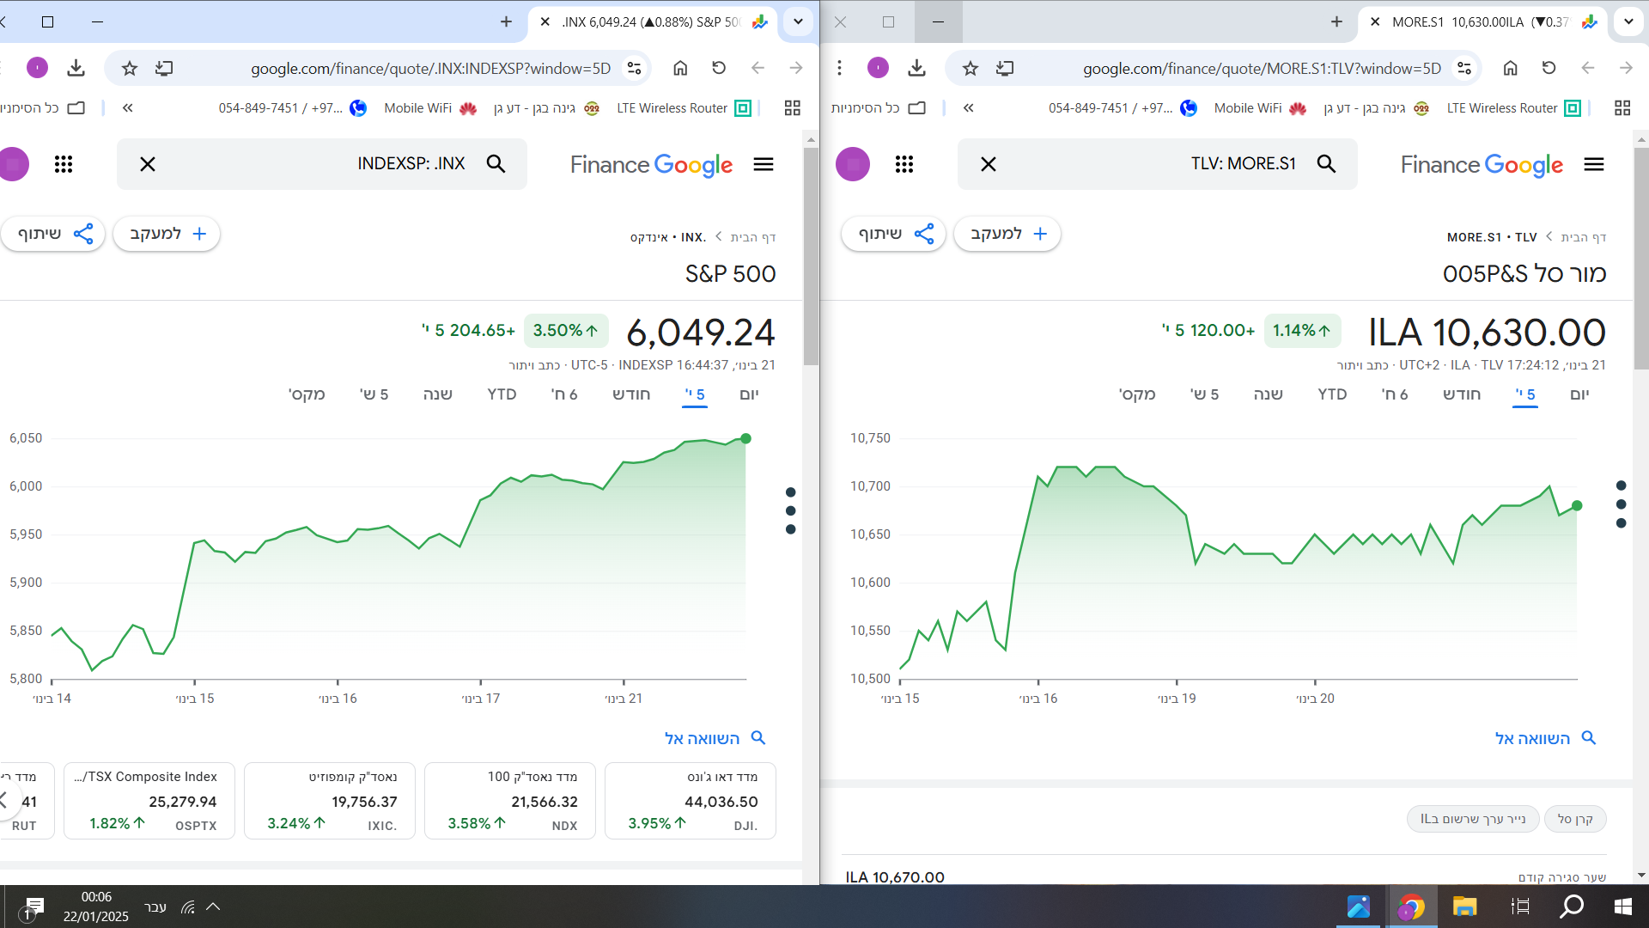The width and height of the screenshot is (1649, 928).
Task: Expand tab search dropdown in right browser window
Action: pos(1628,22)
